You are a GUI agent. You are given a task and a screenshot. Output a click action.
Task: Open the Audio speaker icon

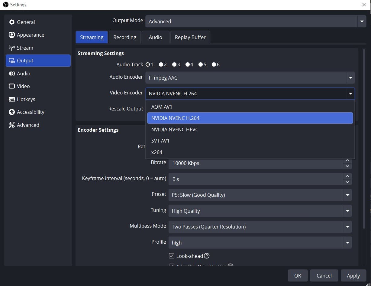tap(12, 74)
